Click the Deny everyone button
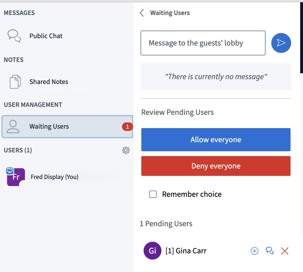 pyautogui.click(x=216, y=166)
